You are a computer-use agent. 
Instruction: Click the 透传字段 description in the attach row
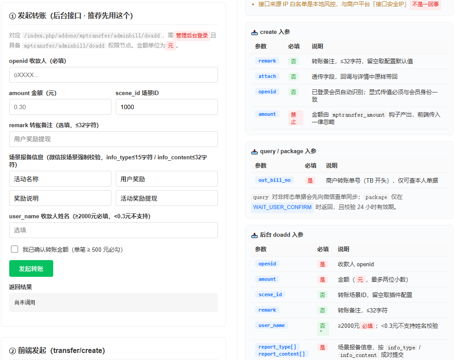[x=354, y=77]
